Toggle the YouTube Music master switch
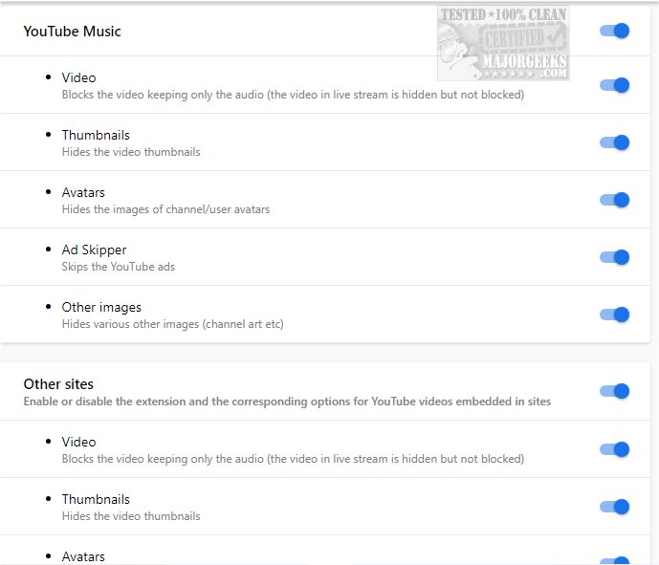Screen dimensions: 659x565 pos(614,31)
